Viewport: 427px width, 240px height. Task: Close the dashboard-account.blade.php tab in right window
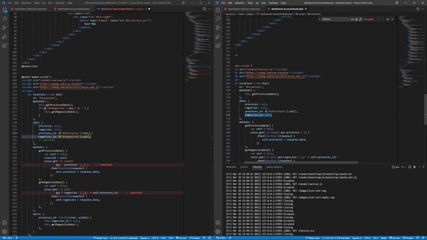click(306, 9)
